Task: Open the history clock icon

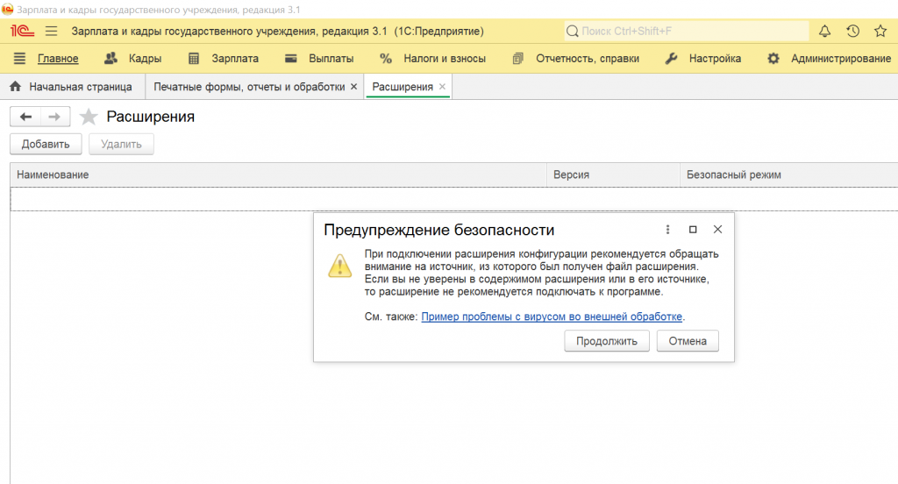Action: point(852,32)
